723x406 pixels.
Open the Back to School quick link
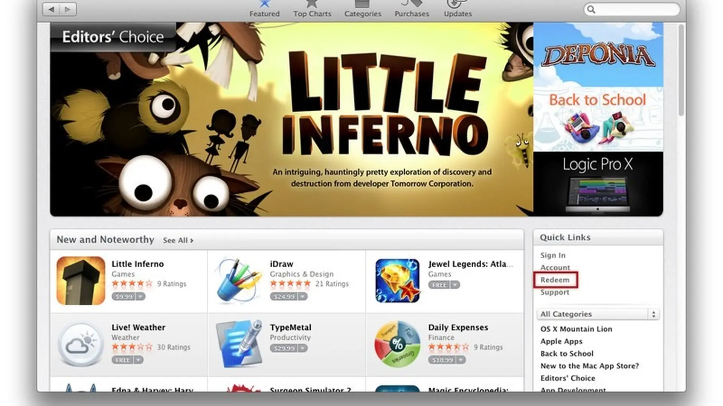[567, 354]
